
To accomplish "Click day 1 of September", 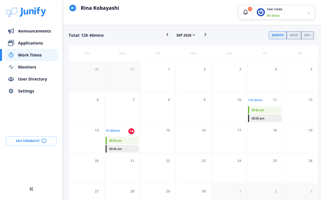I will click(x=169, y=69).
